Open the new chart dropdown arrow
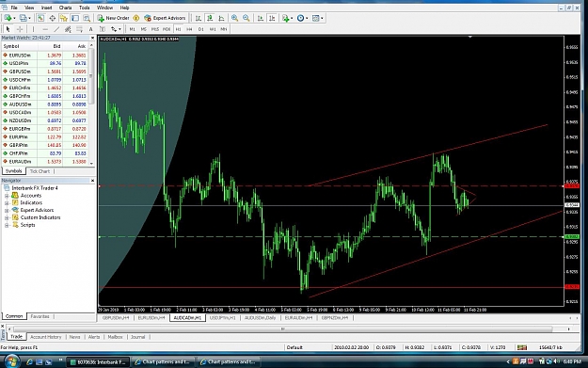 [14, 18]
